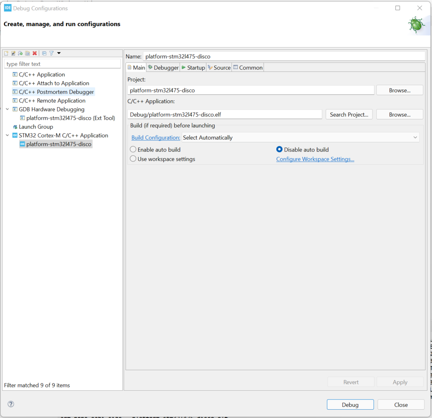
Task: Choose Use workspace settings for building
Action: (x=133, y=159)
